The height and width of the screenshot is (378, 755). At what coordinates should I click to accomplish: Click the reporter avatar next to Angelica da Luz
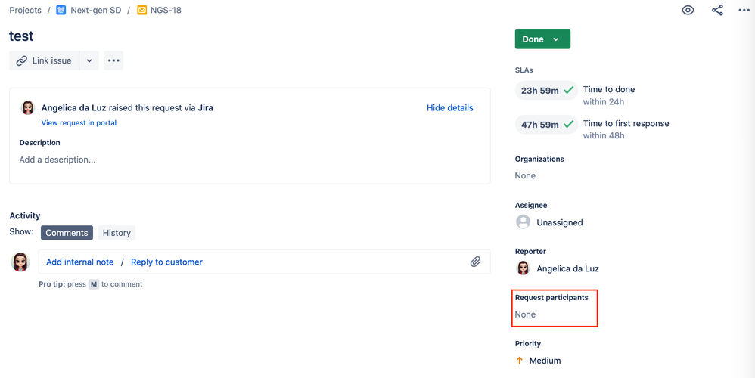[x=524, y=268]
